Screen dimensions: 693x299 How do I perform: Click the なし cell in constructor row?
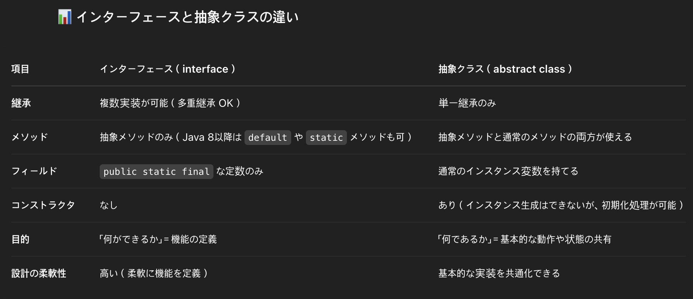tap(109, 205)
